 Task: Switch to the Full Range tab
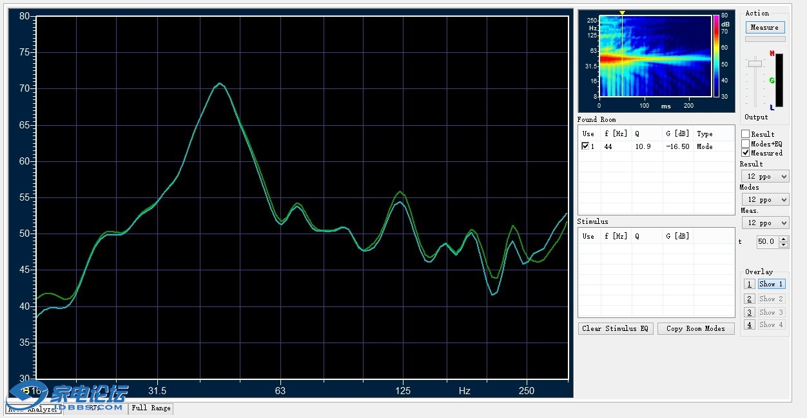tap(151, 408)
